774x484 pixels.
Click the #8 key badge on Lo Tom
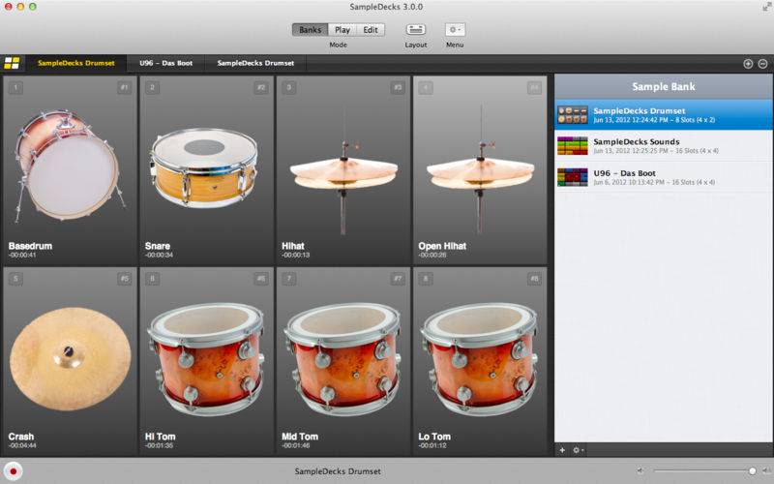[x=534, y=279]
